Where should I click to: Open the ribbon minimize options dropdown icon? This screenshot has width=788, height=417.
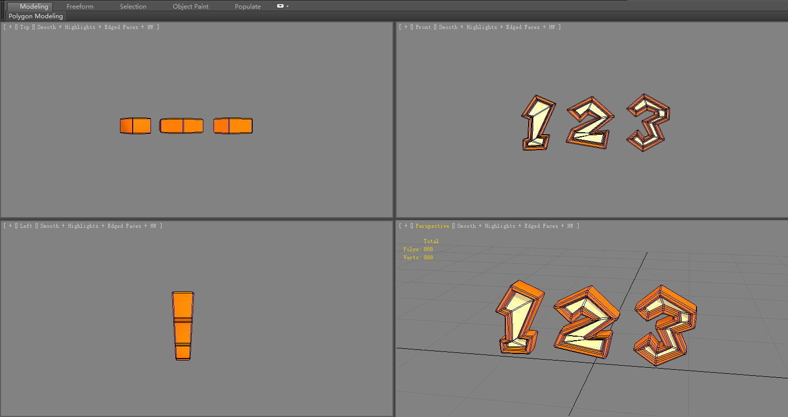(x=283, y=6)
